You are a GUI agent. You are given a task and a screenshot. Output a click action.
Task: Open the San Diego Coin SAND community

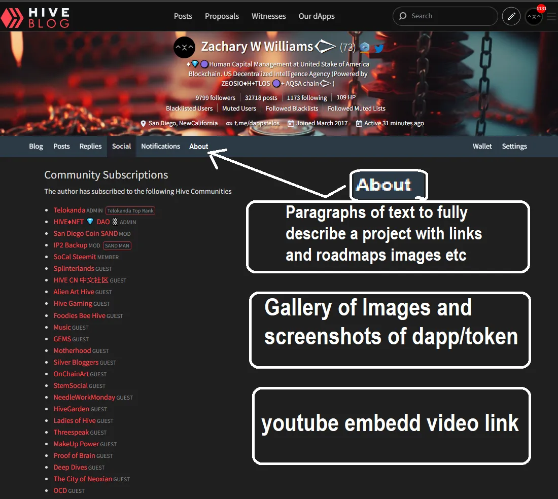[85, 234]
